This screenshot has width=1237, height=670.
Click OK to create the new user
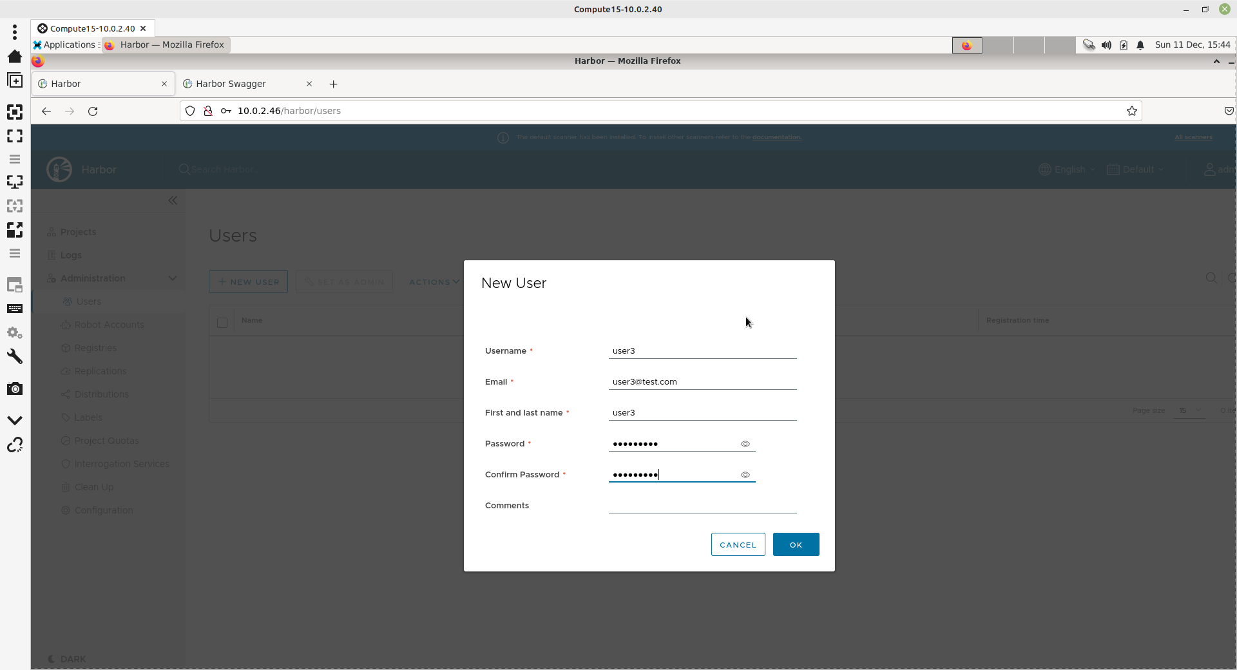point(796,544)
